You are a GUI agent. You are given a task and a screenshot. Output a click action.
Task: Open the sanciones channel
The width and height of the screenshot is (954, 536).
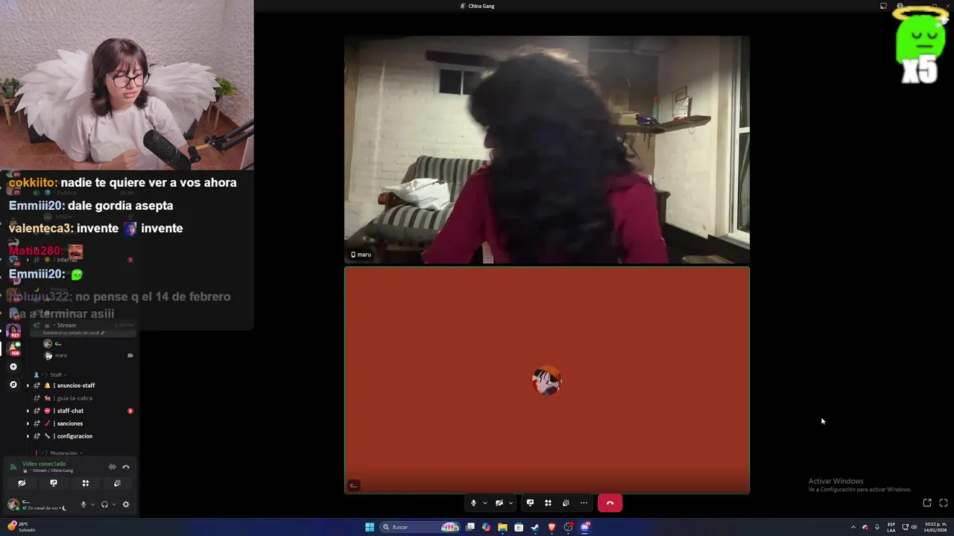pyautogui.click(x=82, y=424)
